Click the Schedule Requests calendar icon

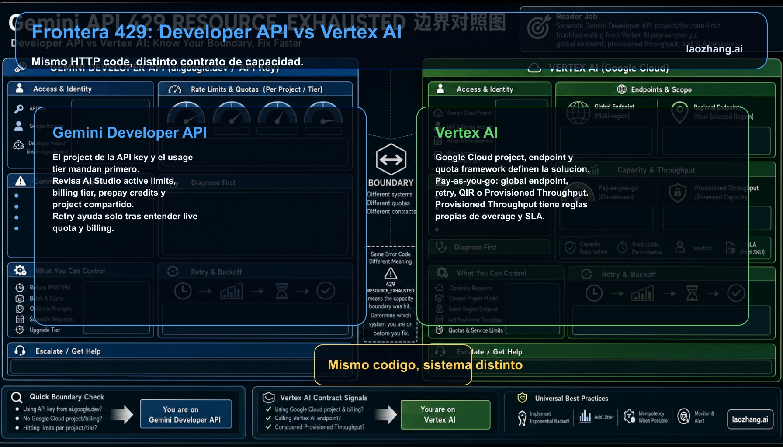pyautogui.click(x=20, y=320)
